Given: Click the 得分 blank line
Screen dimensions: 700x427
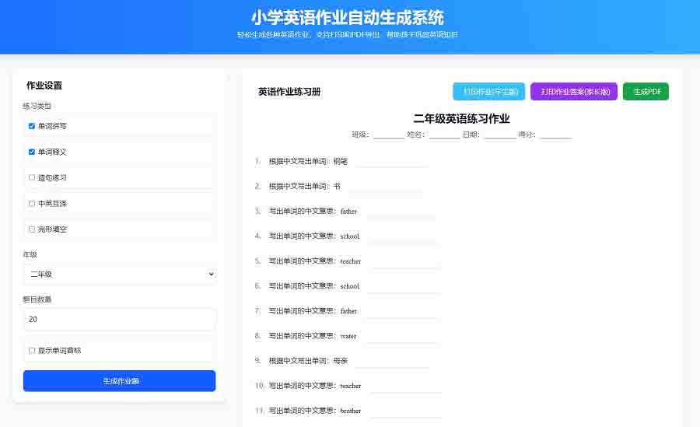Looking at the screenshot, I should tap(555, 135).
